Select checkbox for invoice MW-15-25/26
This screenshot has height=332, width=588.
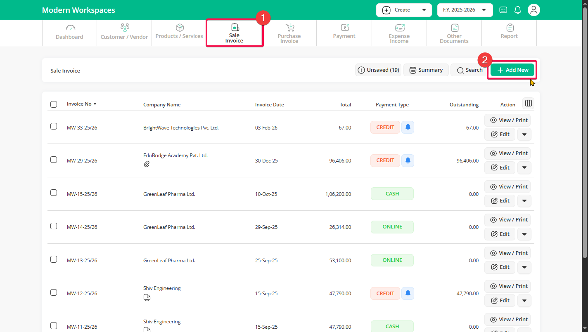pyautogui.click(x=54, y=193)
